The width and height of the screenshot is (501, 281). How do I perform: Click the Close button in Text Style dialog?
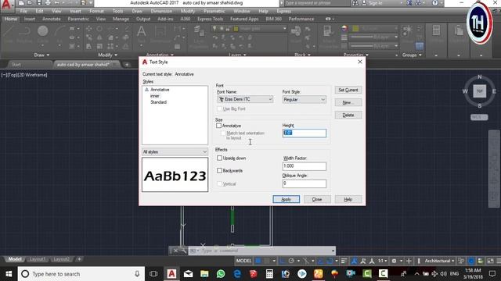pos(317,200)
